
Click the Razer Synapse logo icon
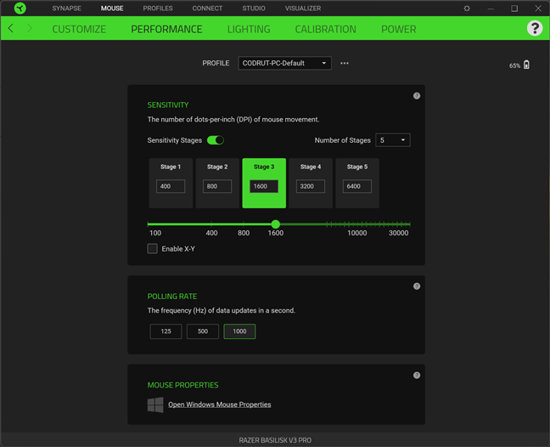20,8
